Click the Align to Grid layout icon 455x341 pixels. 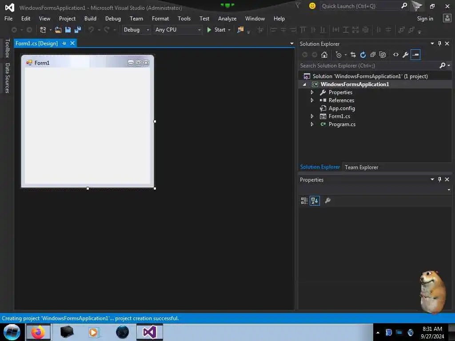[260, 30]
